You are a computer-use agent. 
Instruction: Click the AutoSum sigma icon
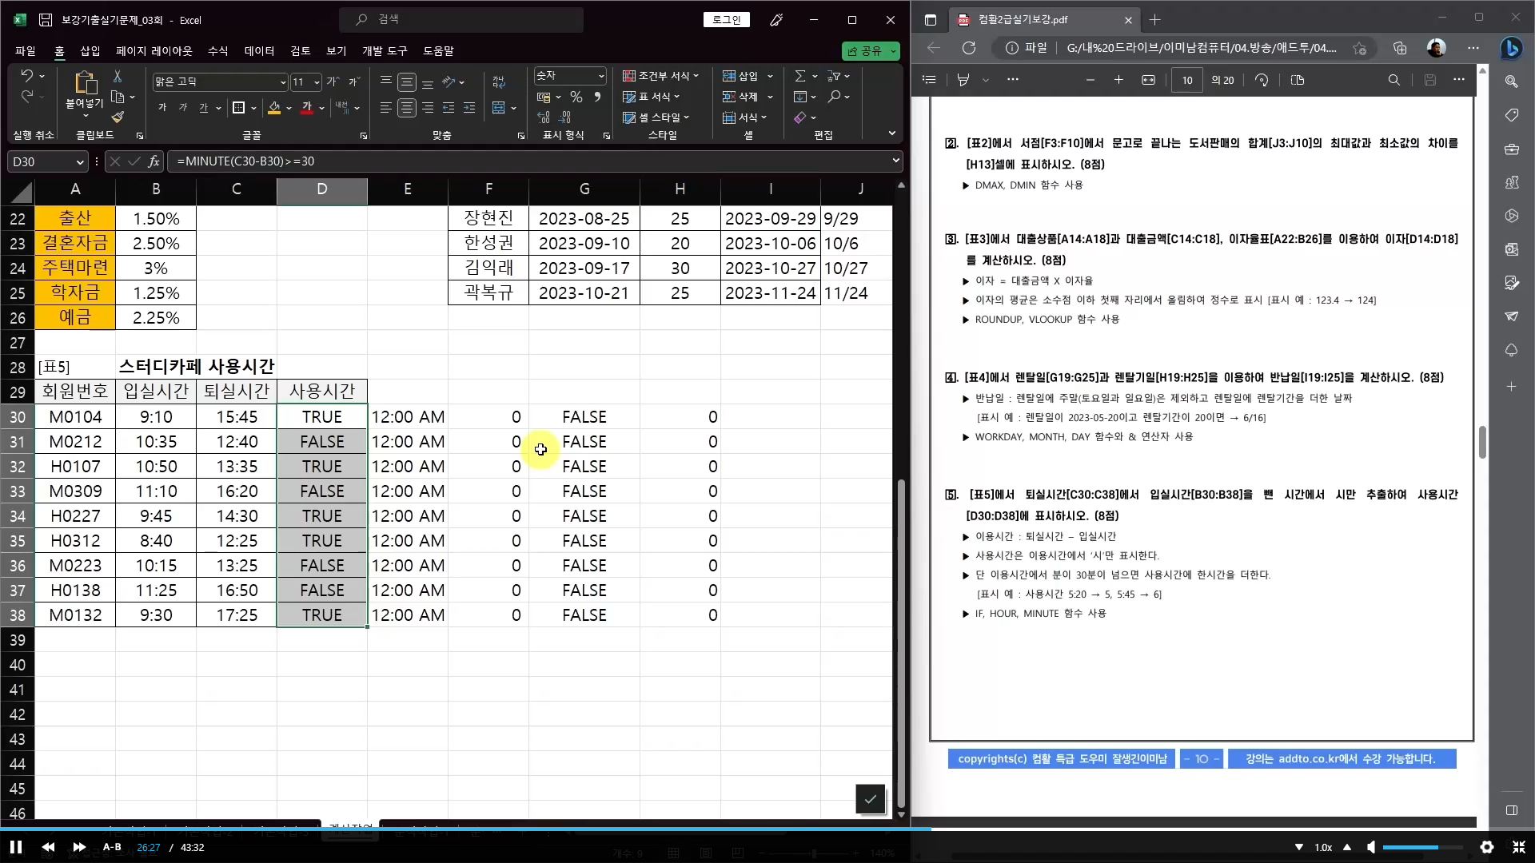[799, 76]
